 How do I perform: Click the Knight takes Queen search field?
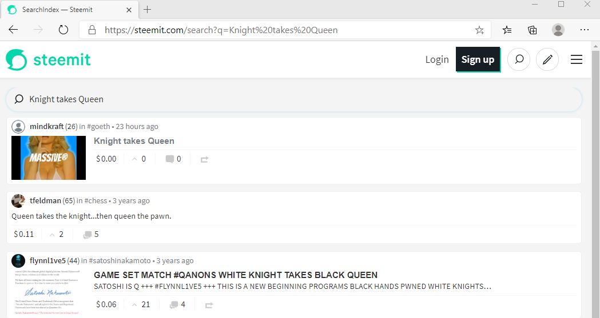pos(294,99)
